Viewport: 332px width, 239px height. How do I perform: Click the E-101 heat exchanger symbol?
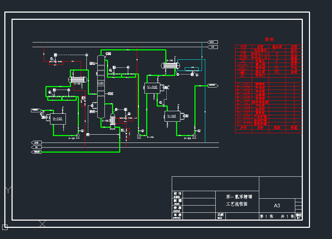point(77,79)
